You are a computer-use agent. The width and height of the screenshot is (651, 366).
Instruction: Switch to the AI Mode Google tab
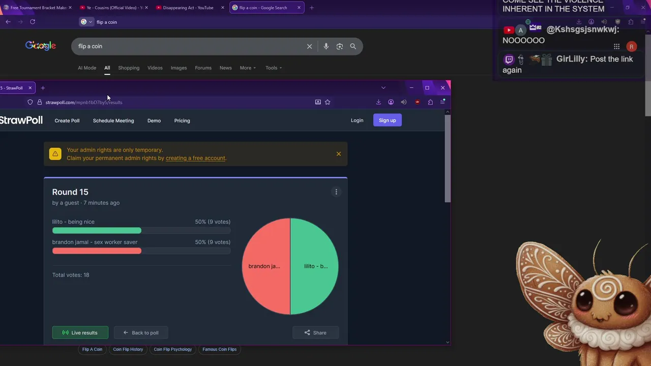click(x=87, y=68)
